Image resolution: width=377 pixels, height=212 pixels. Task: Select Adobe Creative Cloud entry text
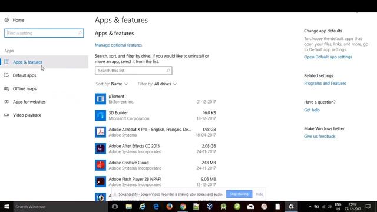coord(128,163)
